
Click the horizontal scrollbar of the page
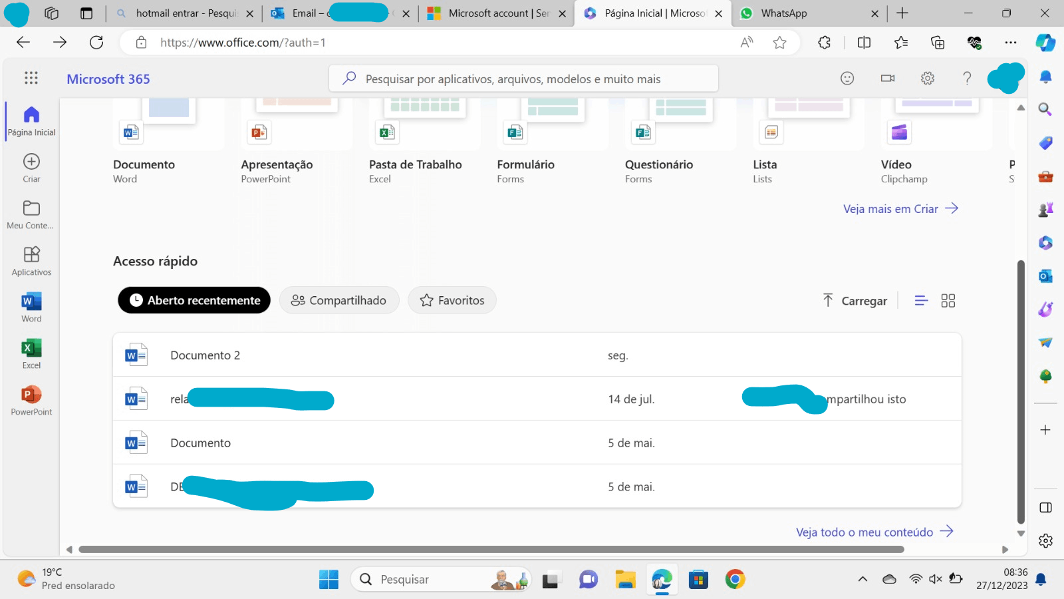(x=491, y=550)
